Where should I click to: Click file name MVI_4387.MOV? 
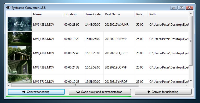(44, 53)
